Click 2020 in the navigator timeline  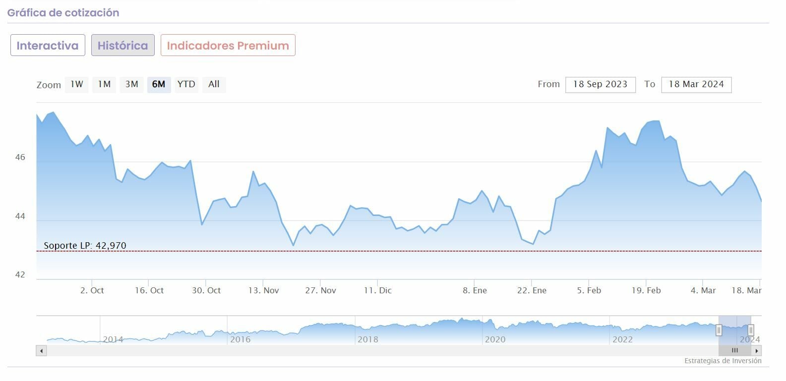495,339
